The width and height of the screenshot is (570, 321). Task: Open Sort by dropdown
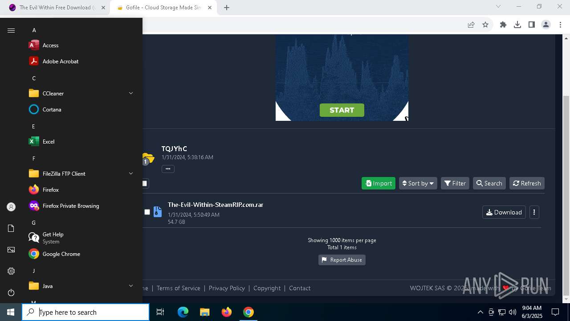(418, 183)
